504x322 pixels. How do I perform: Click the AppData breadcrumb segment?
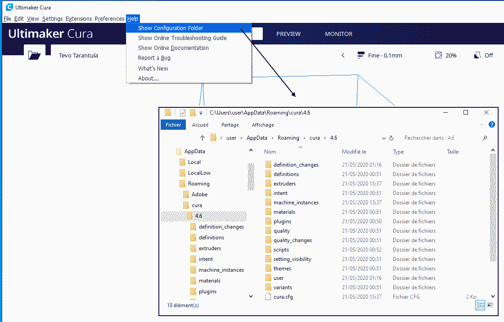tap(256, 138)
